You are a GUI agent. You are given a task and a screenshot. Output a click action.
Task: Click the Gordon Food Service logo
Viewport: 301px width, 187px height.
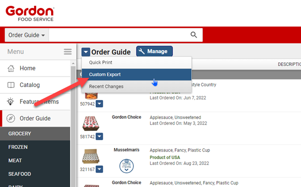click(30, 13)
